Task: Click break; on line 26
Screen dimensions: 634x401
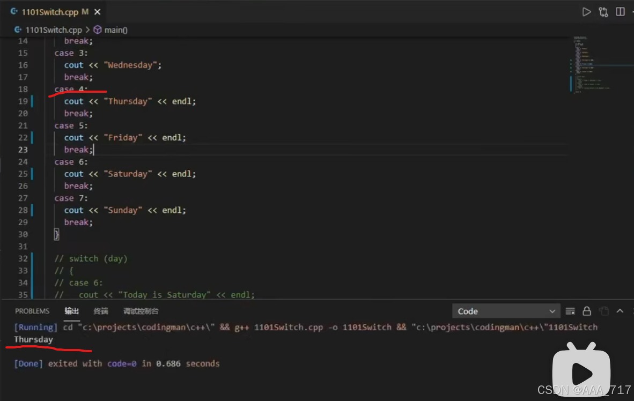Action: (78, 186)
